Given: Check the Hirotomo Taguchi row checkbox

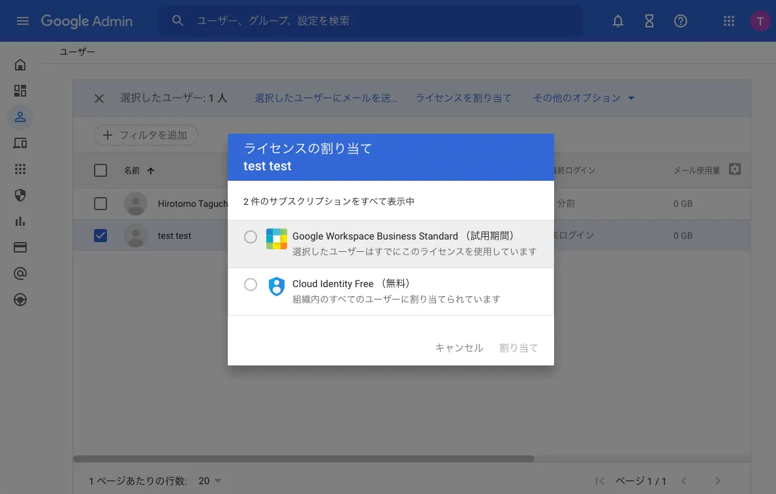Looking at the screenshot, I should coord(101,204).
